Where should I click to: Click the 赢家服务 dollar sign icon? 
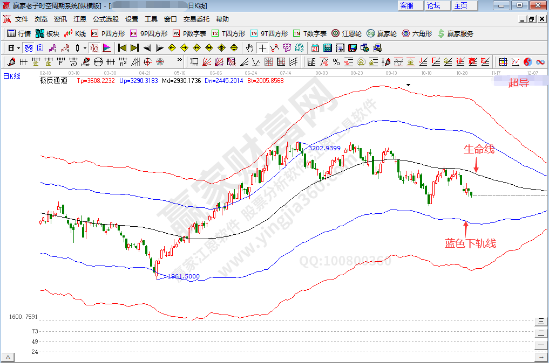click(x=442, y=33)
